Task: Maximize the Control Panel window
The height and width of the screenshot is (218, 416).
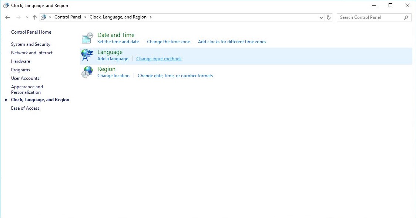Action: click(390, 5)
